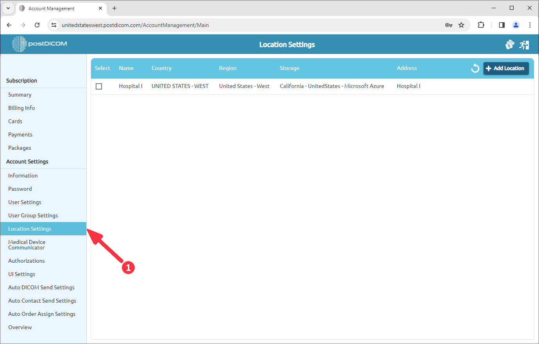Open the browser extensions icon
539x344 pixels.
point(481,25)
